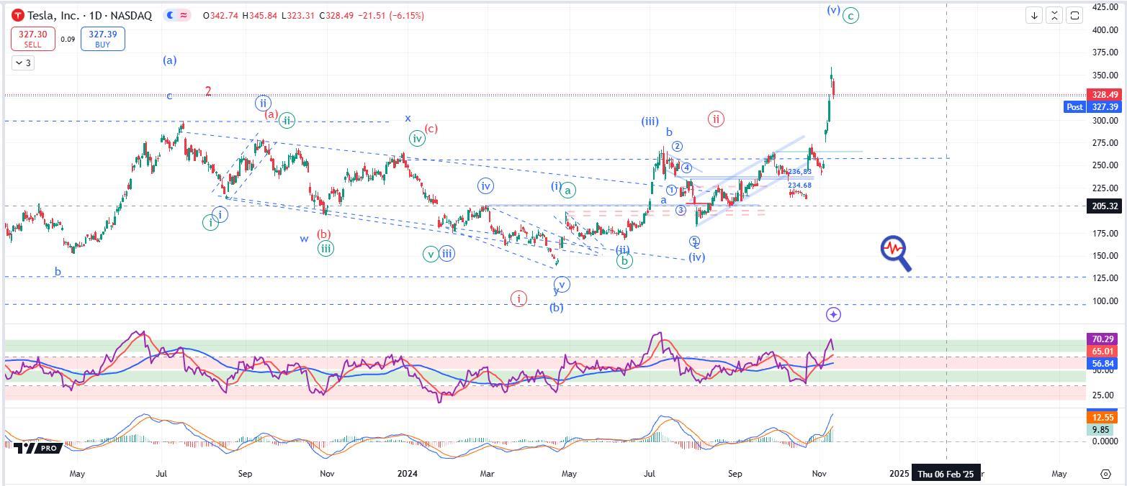Click the blue Post 327.39 price label
The height and width of the screenshot is (486, 1127).
[1092, 107]
